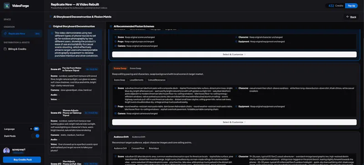Click the Props icon in first scheme card
Viewport: 364px width, 165px height.
(116, 41)
